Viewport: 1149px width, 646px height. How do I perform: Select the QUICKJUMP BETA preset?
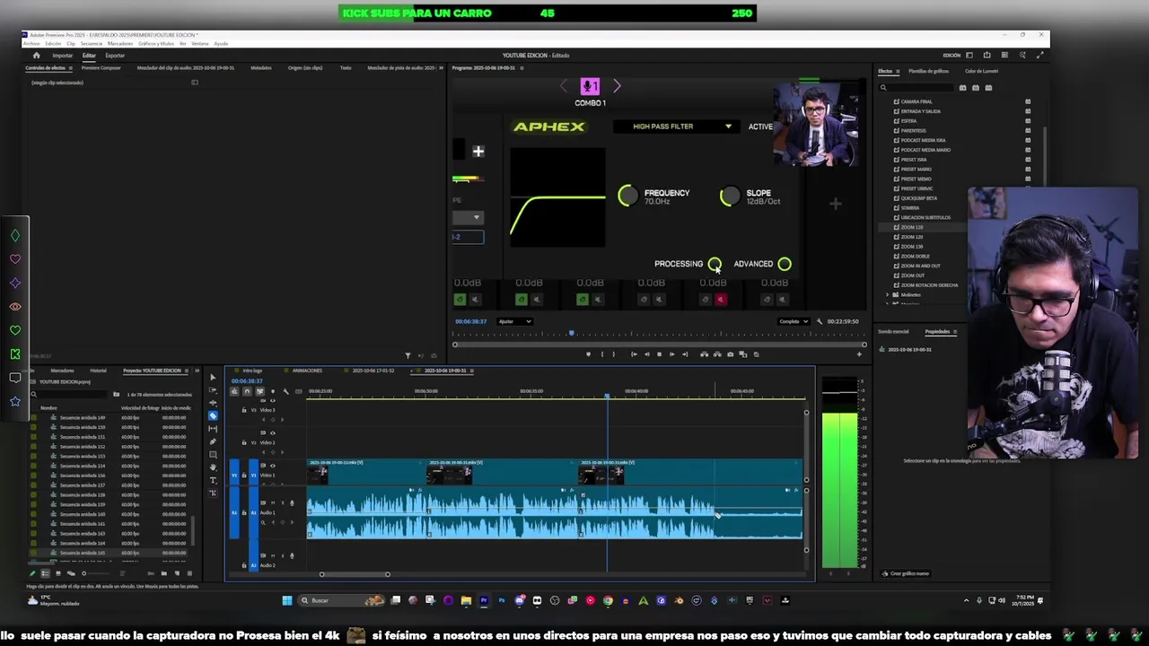(x=918, y=198)
